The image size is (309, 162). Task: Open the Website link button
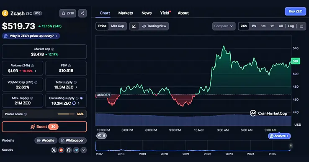[46, 141]
